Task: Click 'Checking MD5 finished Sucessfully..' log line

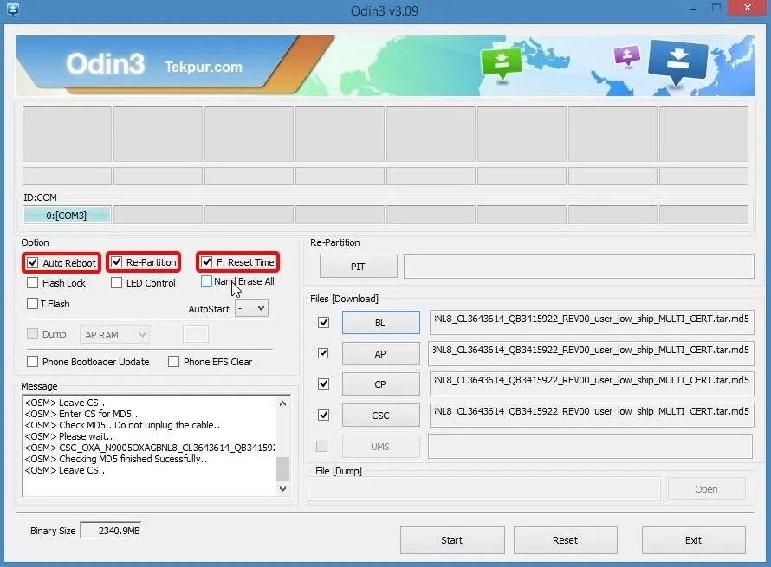Action: click(116, 459)
